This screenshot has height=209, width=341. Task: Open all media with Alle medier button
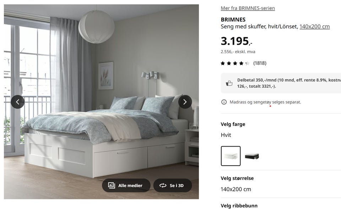point(126,185)
